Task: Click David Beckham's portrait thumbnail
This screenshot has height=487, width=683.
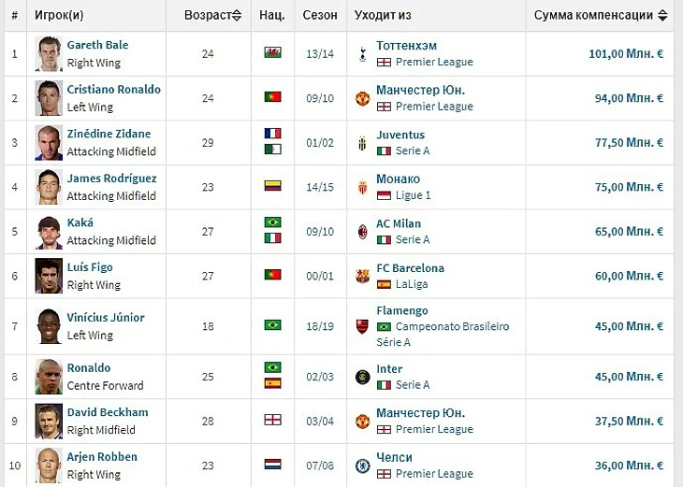Action: click(49, 422)
